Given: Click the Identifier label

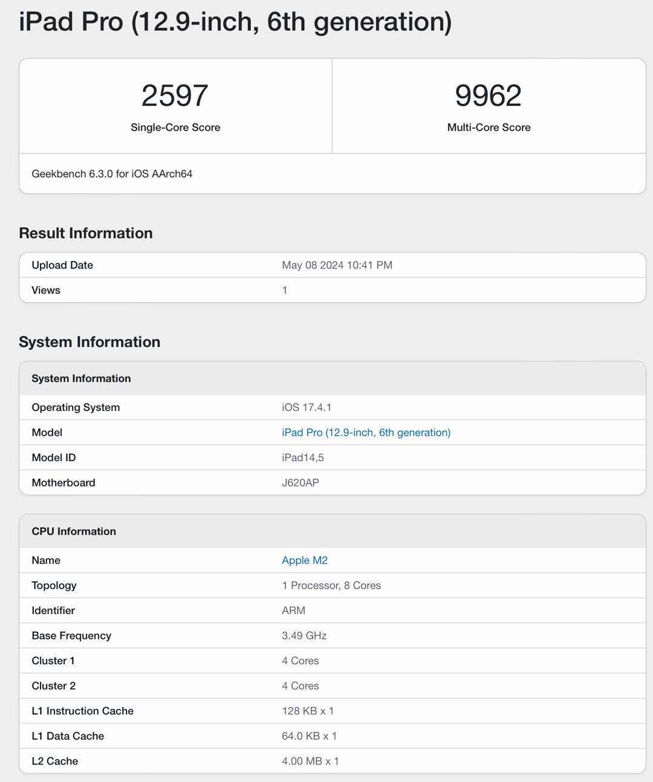Looking at the screenshot, I should click(x=53, y=610).
